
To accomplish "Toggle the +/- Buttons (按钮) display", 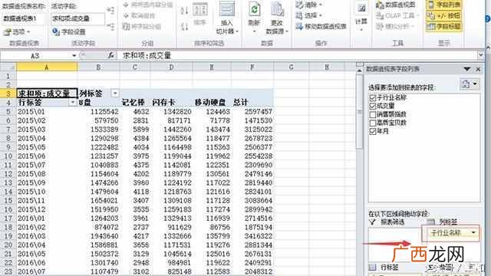I will pos(444,15).
